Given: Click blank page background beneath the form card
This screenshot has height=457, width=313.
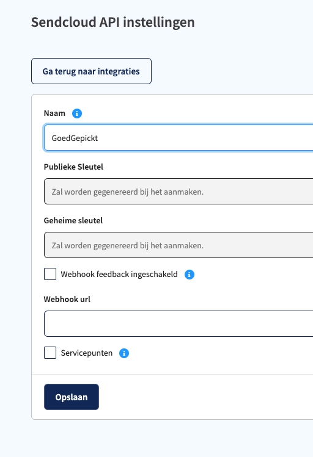Looking at the screenshot, I should (x=172, y=439).
